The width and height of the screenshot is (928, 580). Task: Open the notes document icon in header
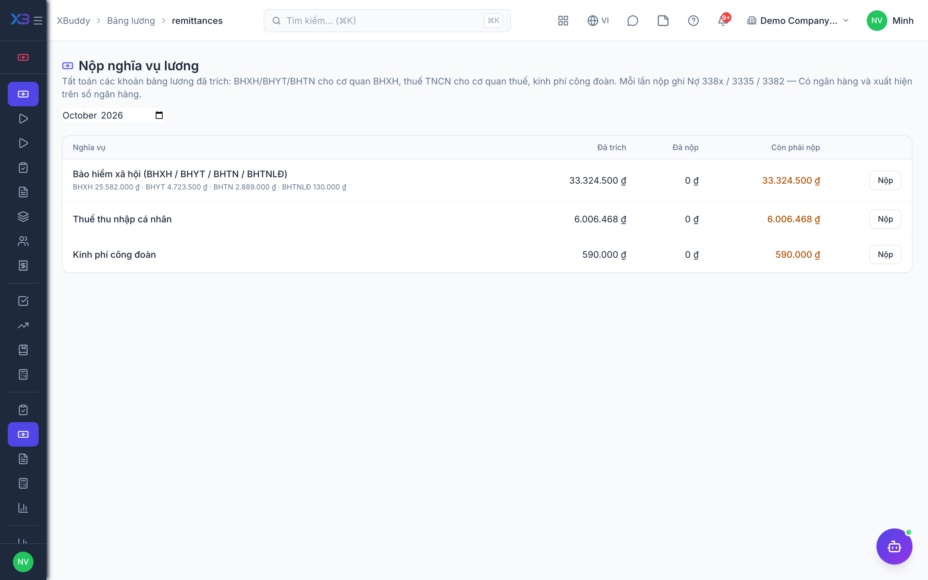pyautogui.click(x=662, y=21)
